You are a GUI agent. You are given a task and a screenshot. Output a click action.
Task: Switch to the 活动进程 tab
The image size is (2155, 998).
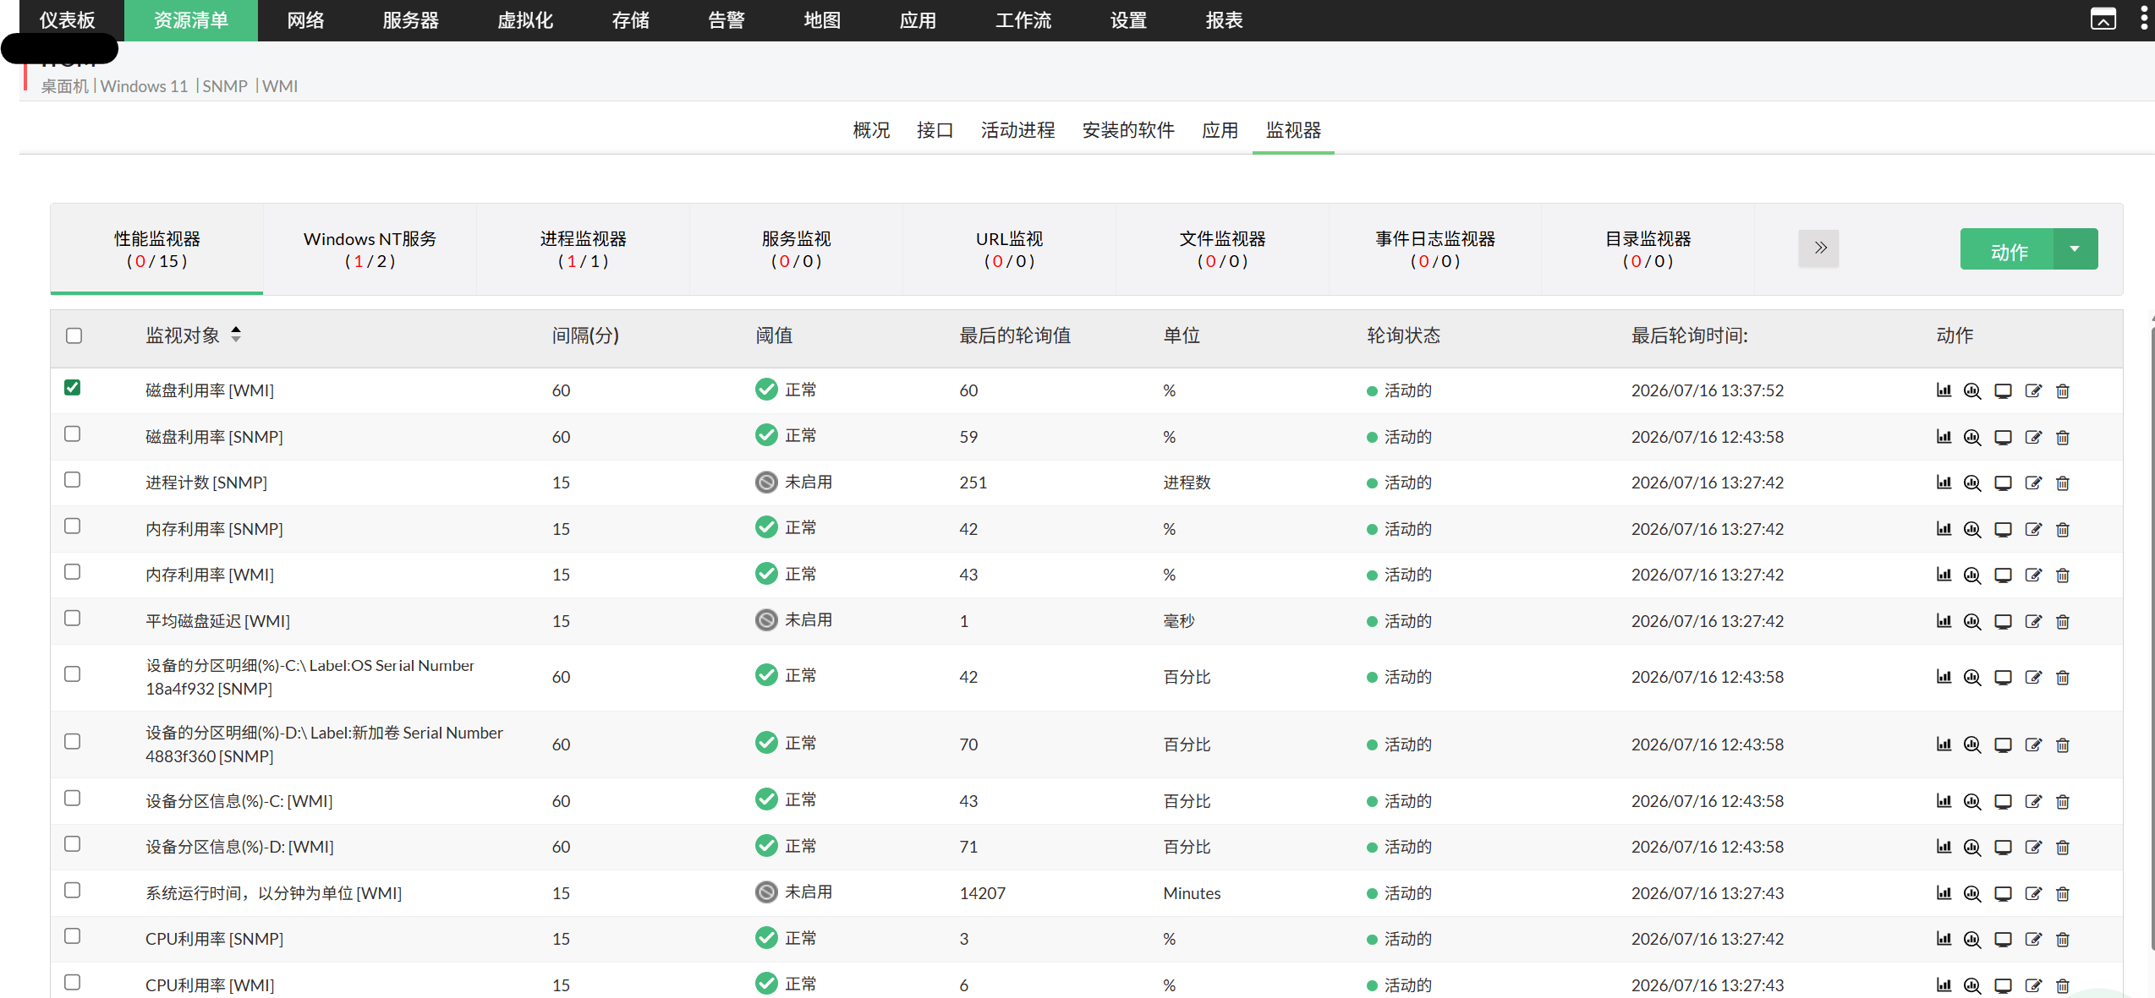(1017, 130)
